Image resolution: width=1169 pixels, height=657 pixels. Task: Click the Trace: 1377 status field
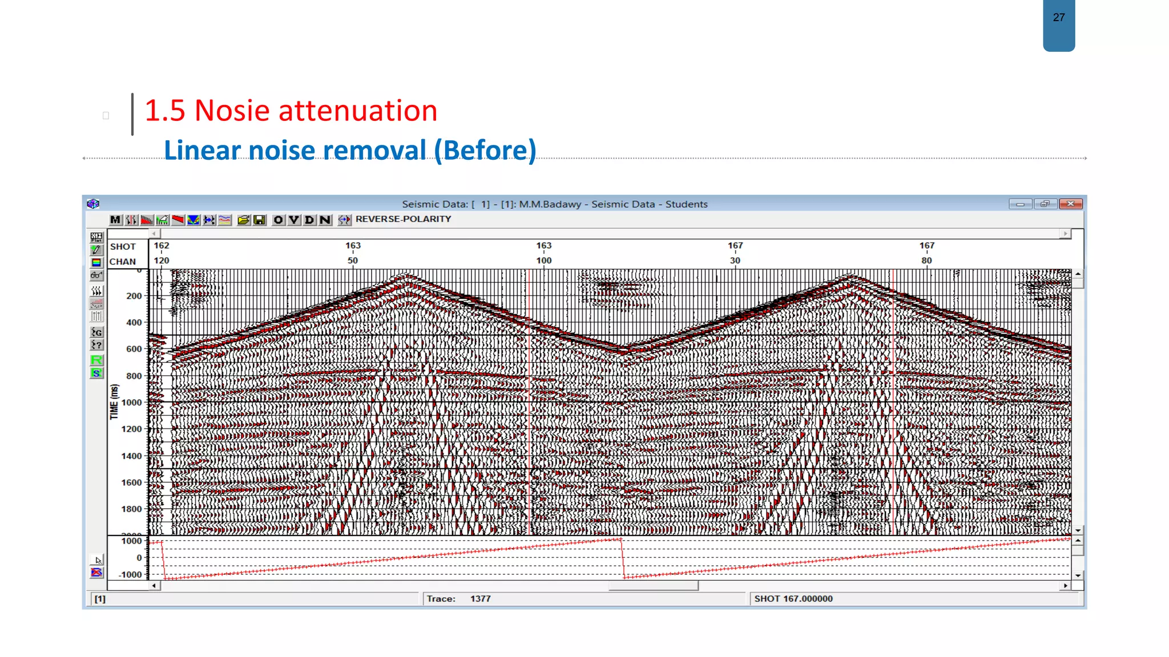tap(583, 598)
